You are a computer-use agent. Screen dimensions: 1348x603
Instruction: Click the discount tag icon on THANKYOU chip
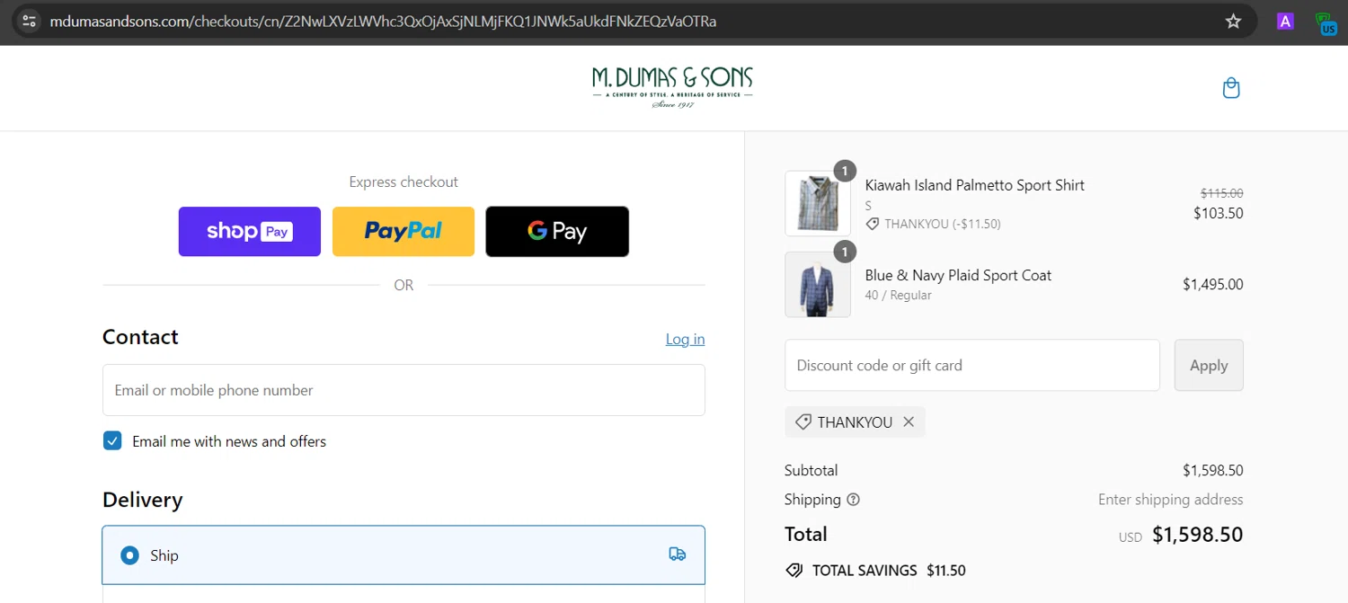pos(803,421)
